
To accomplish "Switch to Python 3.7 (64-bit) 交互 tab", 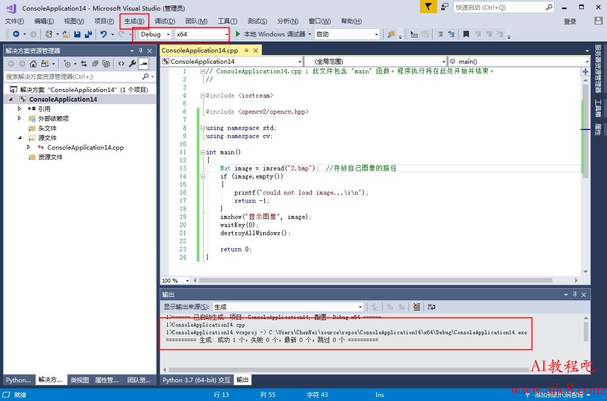I will (197, 380).
